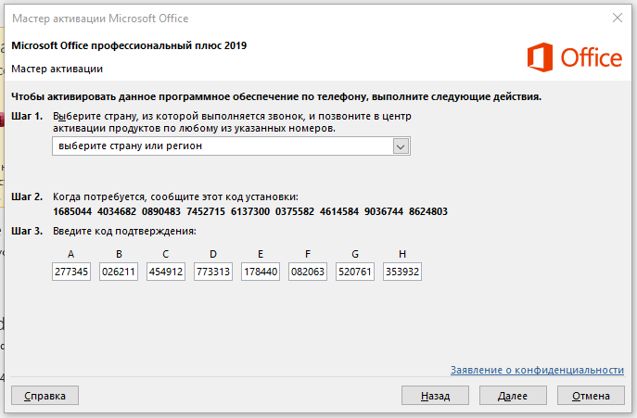Screen dimensions: 637x418
Task: Go back with the Назад button
Action: [x=435, y=396]
